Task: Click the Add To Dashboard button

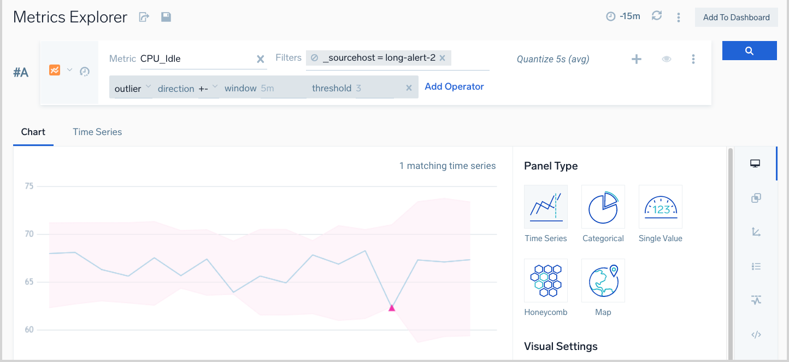Action: click(x=736, y=17)
